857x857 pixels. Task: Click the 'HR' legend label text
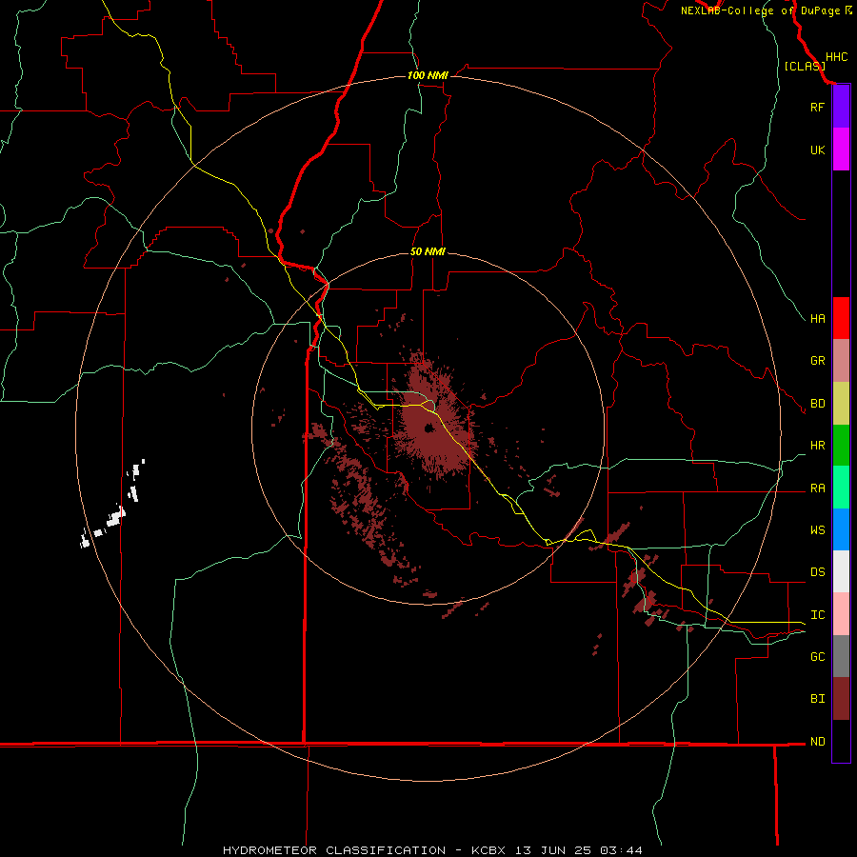coord(817,446)
